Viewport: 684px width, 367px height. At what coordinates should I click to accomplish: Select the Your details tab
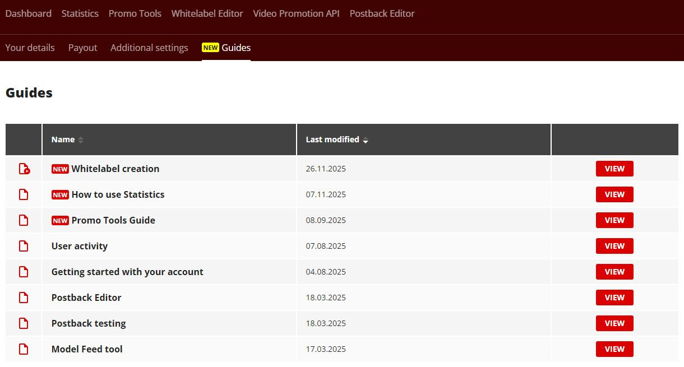click(x=30, y=48)
